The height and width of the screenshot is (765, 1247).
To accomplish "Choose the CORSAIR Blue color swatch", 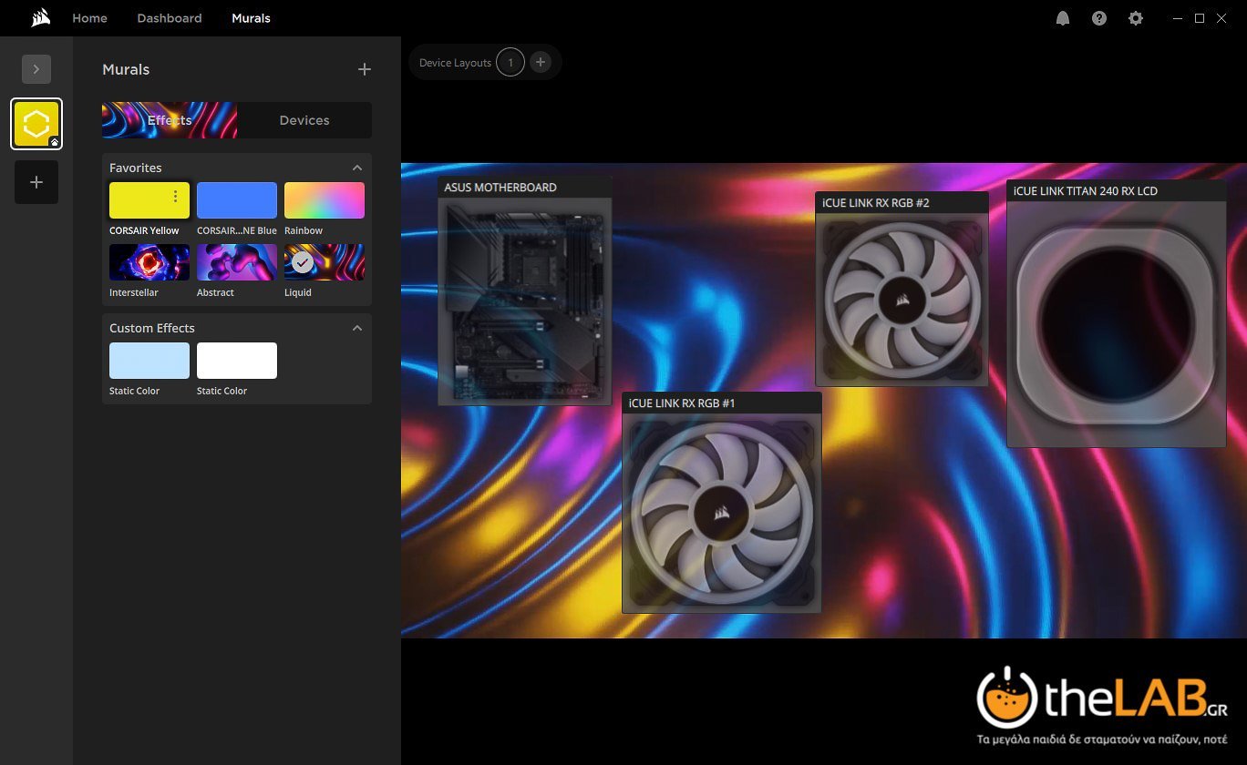I will pyautogui.click(x=237, y=200).
